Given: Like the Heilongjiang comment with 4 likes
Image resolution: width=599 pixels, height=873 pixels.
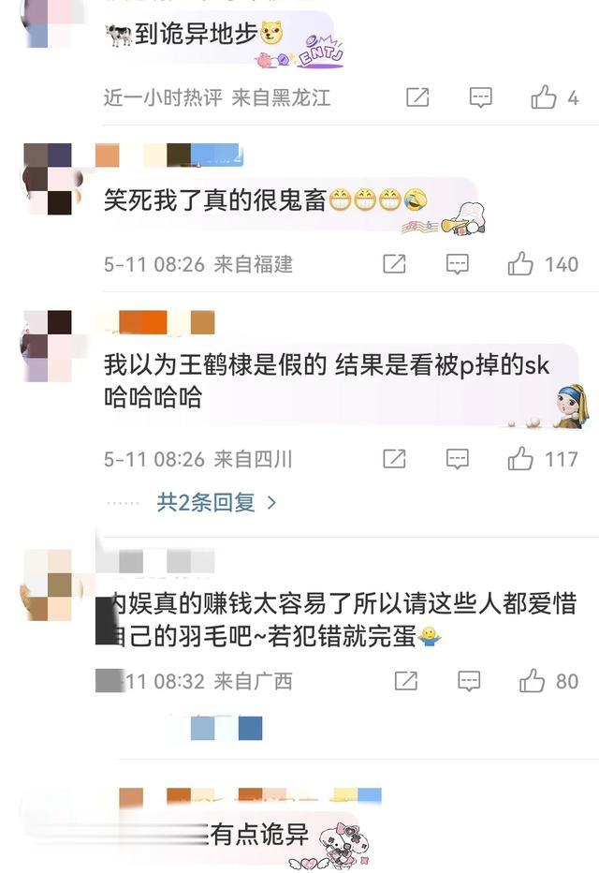Looking at the screenshot, I should tap(544, 97).
